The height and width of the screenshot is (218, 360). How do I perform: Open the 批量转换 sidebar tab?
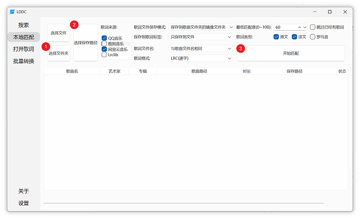pos(23,61)
